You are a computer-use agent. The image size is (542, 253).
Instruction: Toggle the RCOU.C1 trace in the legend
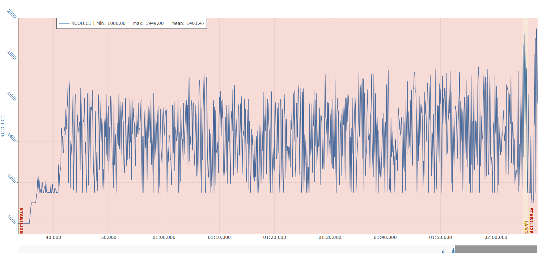(132, 23)
